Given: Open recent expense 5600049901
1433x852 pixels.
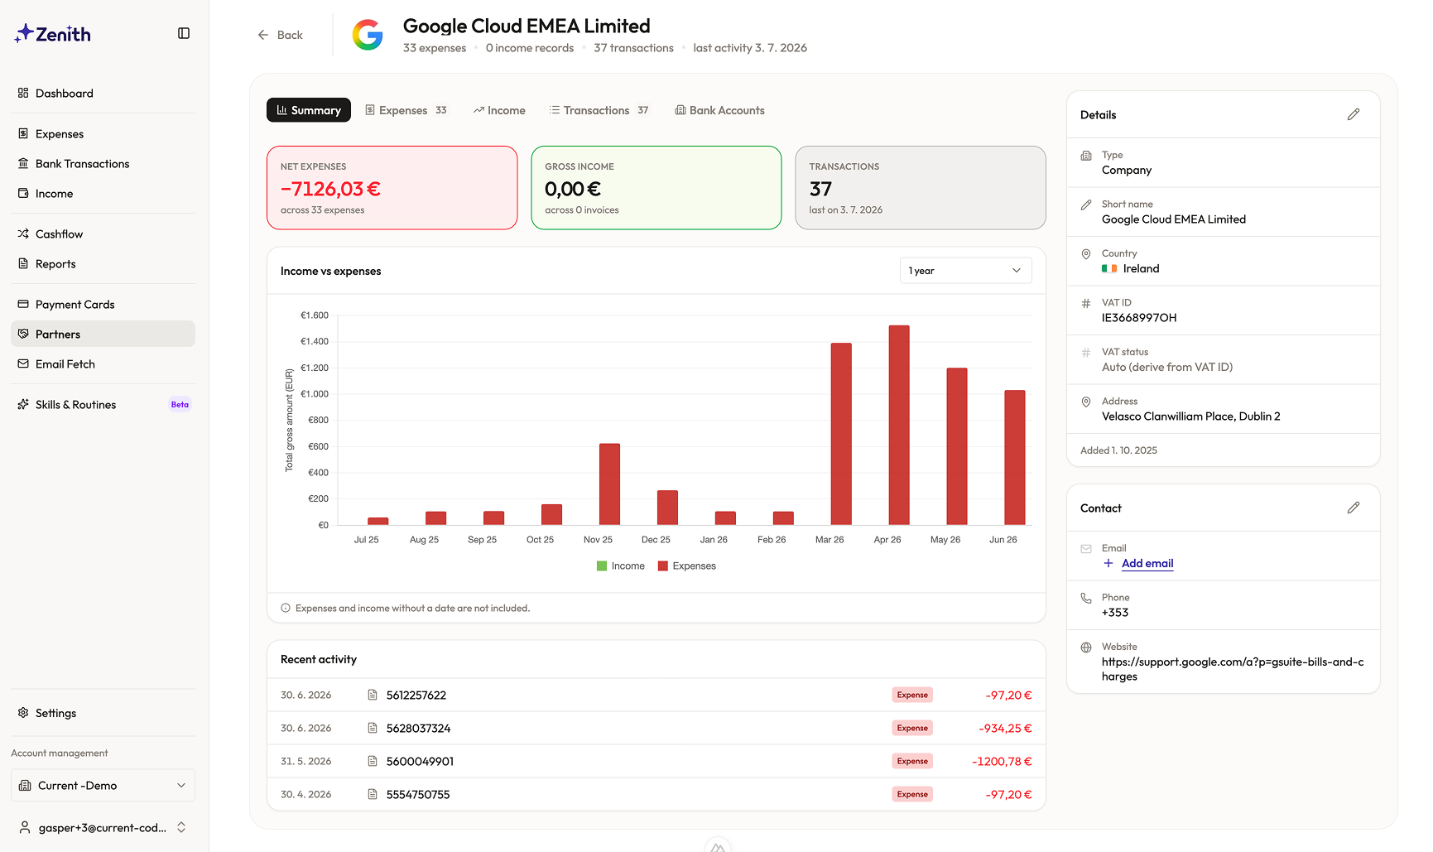Looking at the screenshot, I should (x=656, y=761).
